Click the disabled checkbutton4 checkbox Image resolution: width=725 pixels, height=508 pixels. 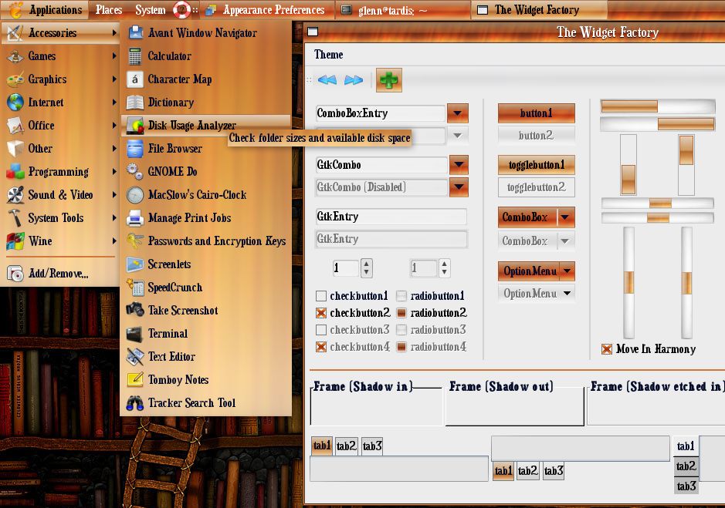click(x=321, y=346)
